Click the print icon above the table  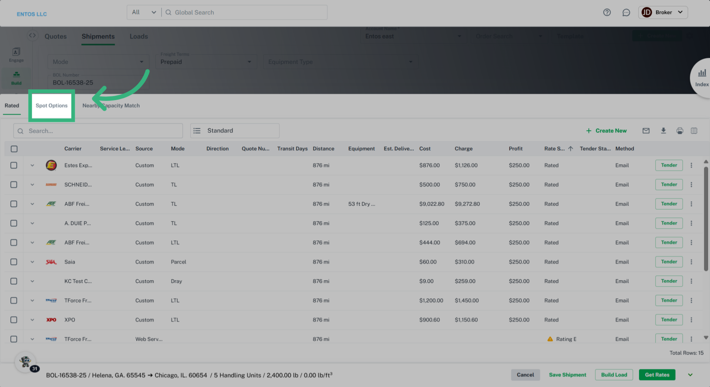click(680, 131)
